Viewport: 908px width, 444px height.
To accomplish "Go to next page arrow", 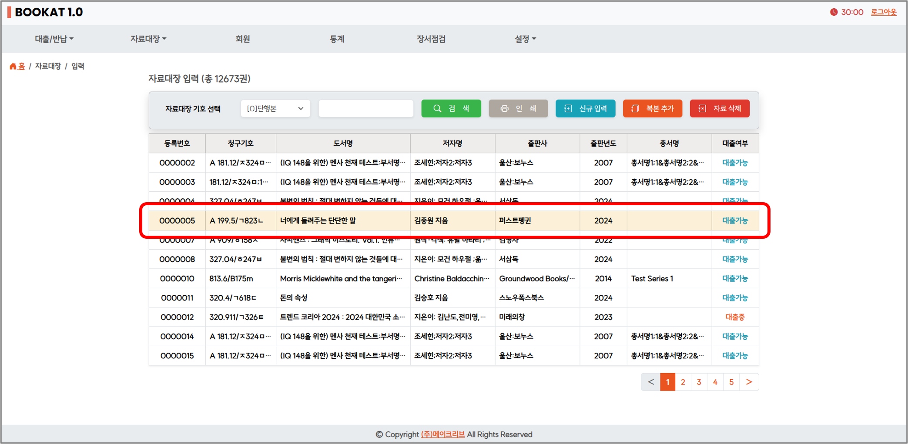I will click(x=749, y=382).
